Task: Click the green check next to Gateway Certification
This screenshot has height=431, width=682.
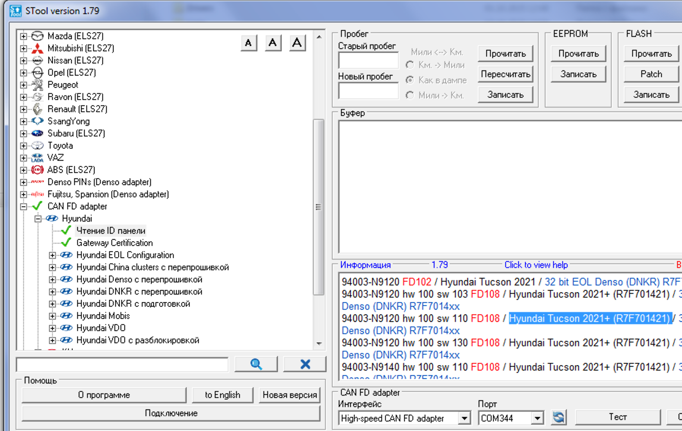Action: pyautogui.click(x=66, y=242)
